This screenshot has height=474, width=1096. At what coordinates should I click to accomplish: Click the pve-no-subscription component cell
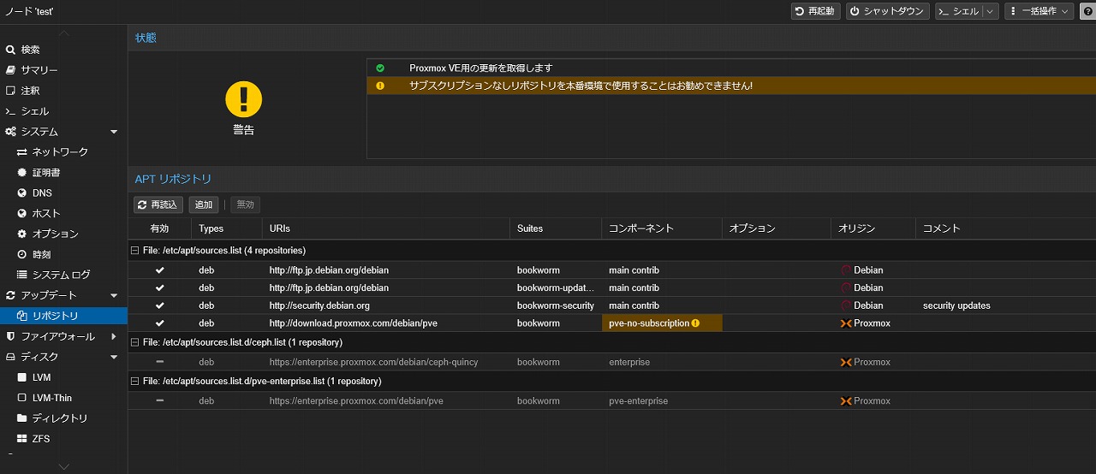[662, 323]
